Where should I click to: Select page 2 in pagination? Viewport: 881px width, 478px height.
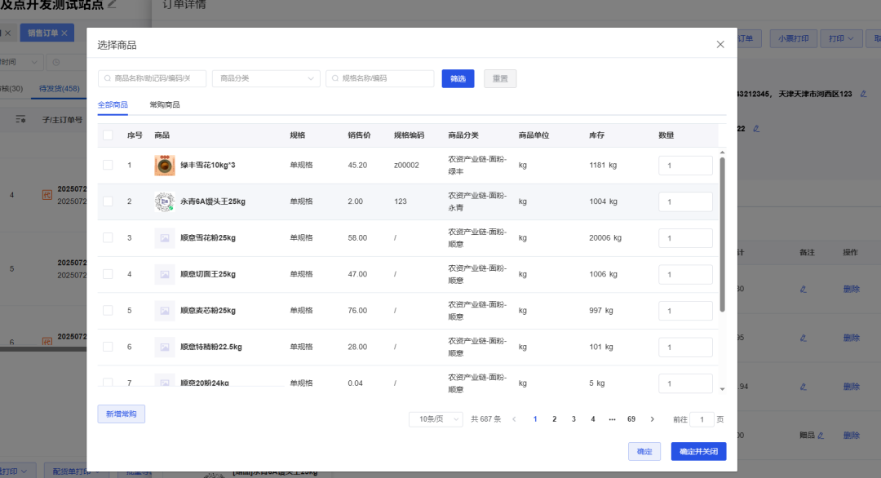555,419
